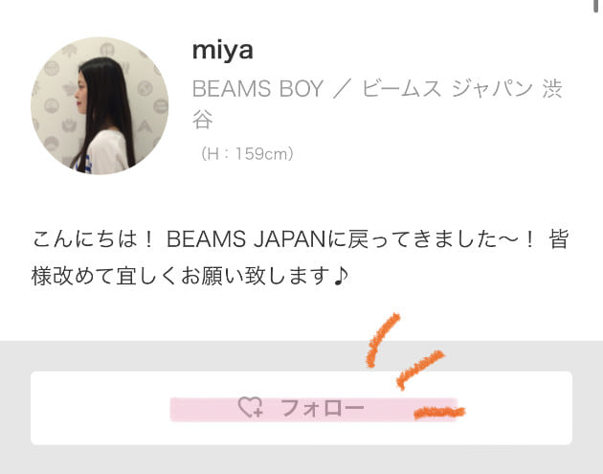Tap the heart-plus follow icon
This screenshot has width=603, height=474.
point(251,407)
